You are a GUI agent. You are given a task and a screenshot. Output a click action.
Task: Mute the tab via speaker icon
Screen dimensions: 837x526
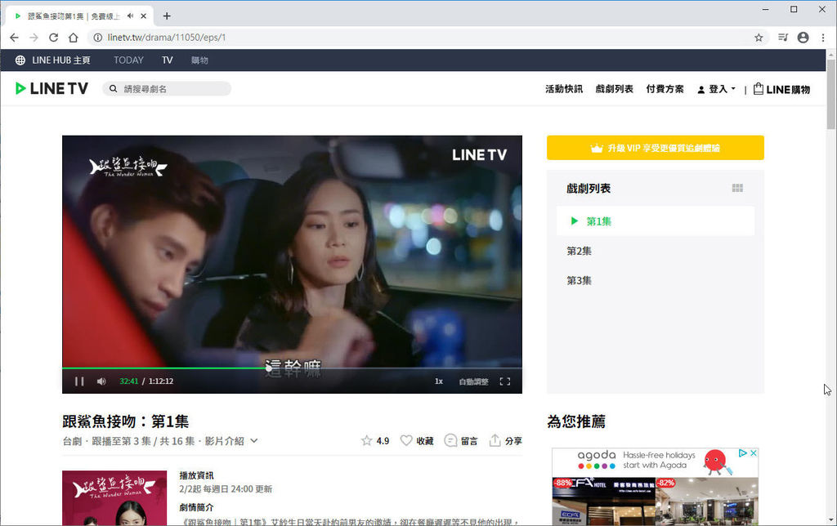pyautogui.click(x=130, y=16)
